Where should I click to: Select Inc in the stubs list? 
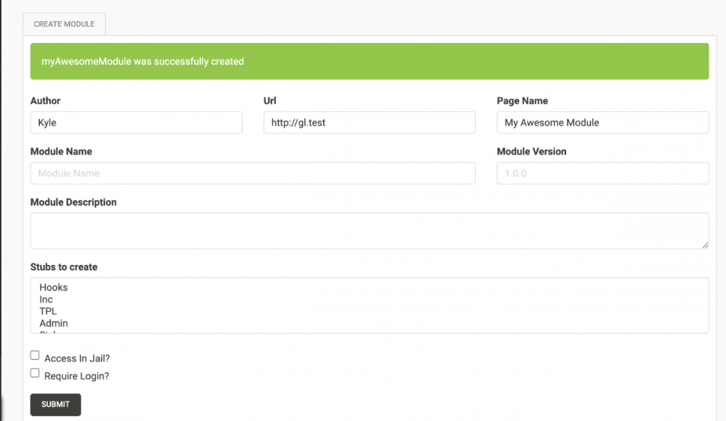[46, 299]
